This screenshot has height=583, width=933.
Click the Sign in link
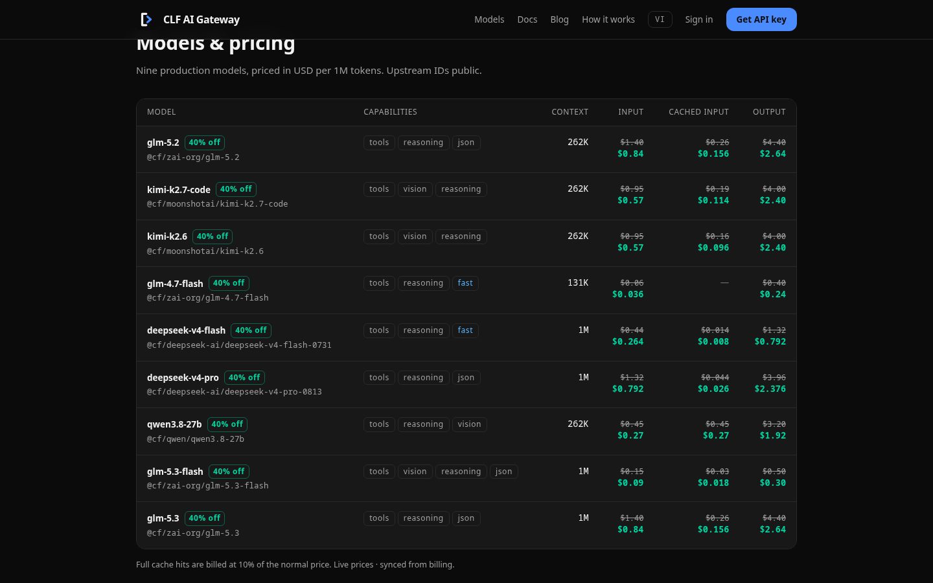click(699, 19)
